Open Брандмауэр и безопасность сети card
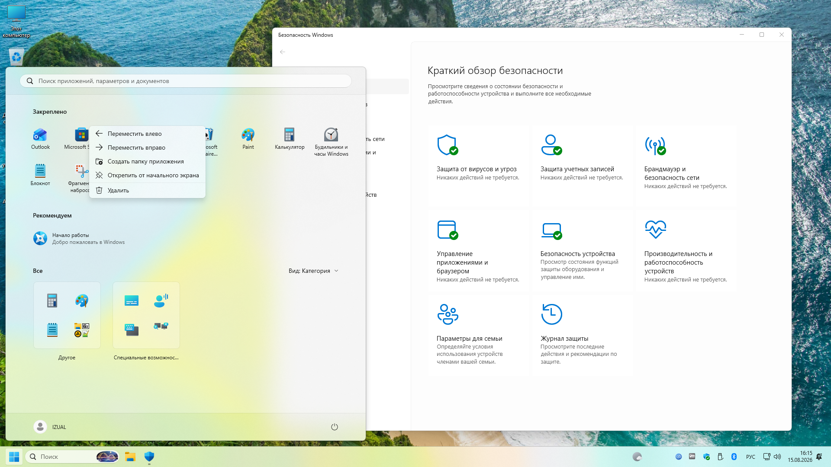This screenshot has width=831, height=467. (x=686, y=166)
